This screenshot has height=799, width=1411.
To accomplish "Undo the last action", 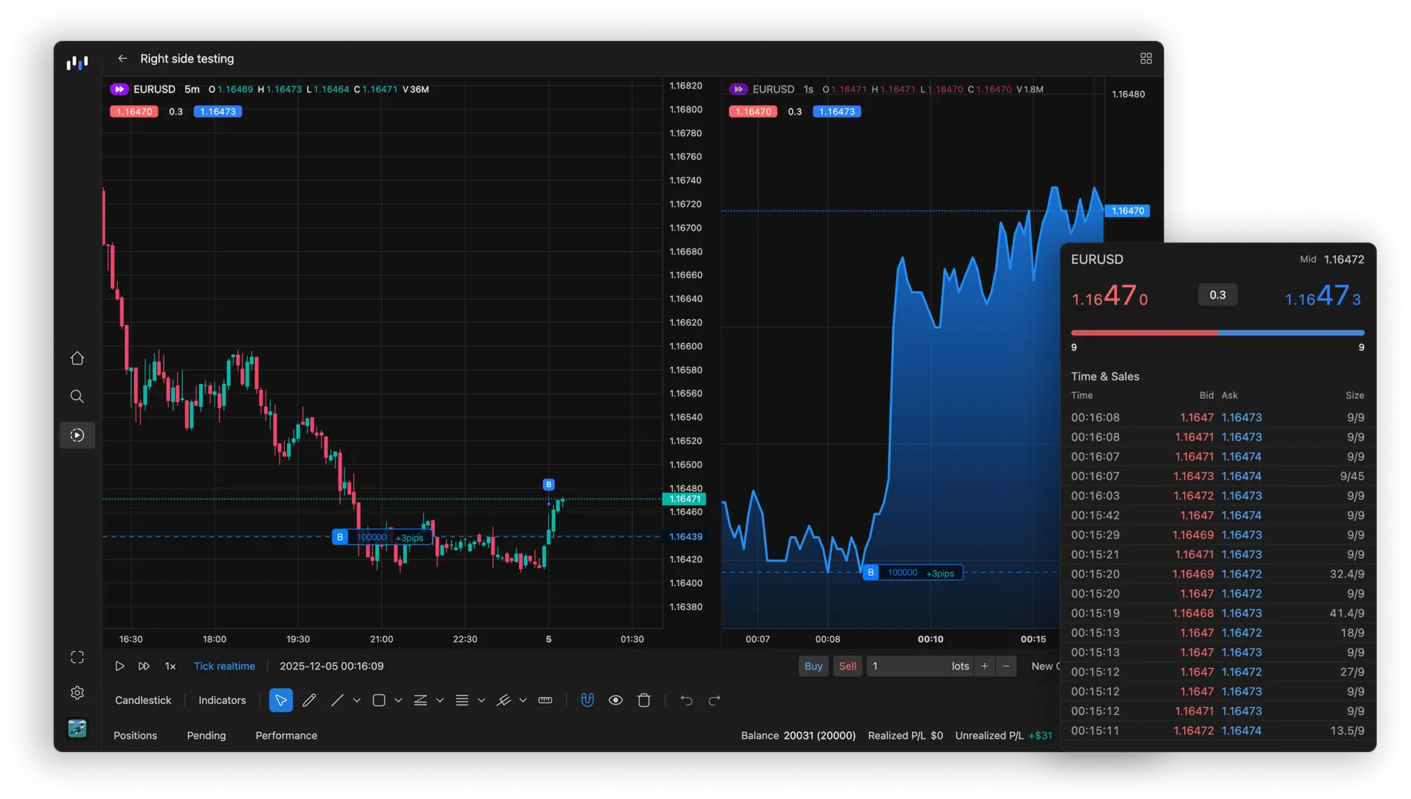I will 687,701.
